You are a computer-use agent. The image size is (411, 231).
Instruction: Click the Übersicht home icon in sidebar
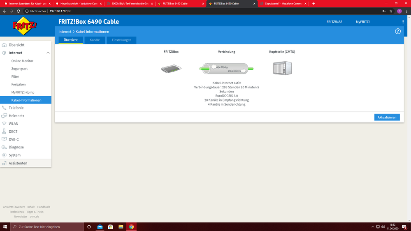pyautogui.click(x=4, y=45)
